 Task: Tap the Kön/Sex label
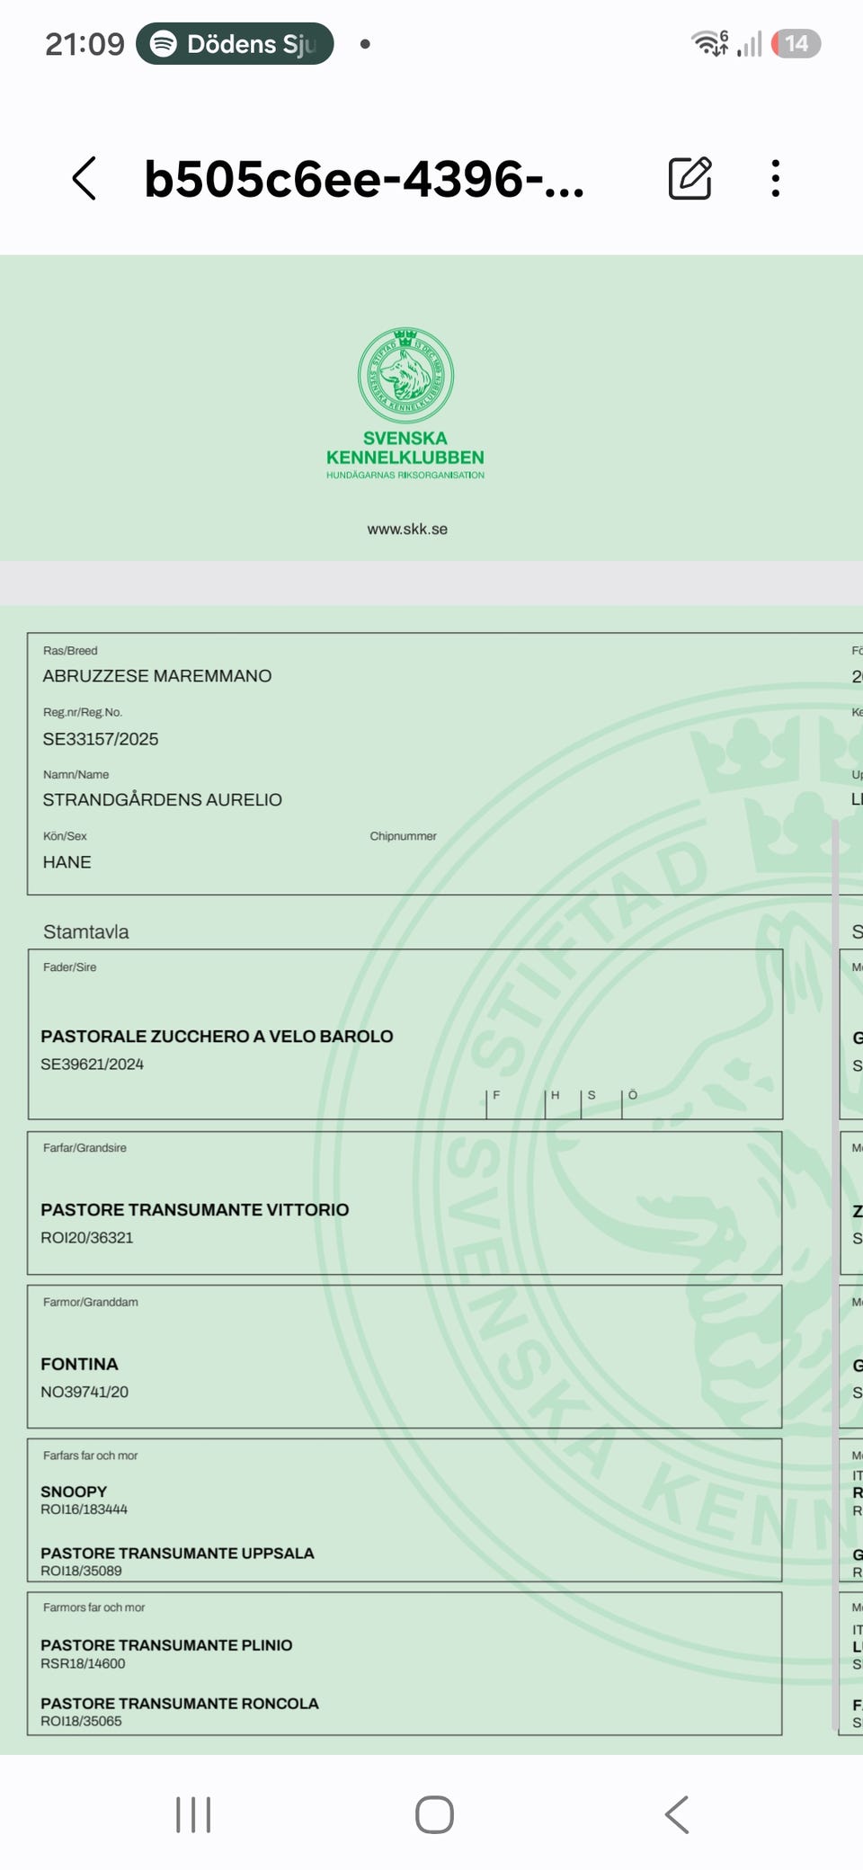66,836
